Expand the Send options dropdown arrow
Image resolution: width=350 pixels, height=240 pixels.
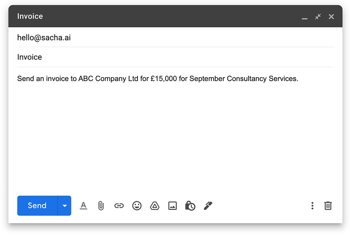coord(65,206)
